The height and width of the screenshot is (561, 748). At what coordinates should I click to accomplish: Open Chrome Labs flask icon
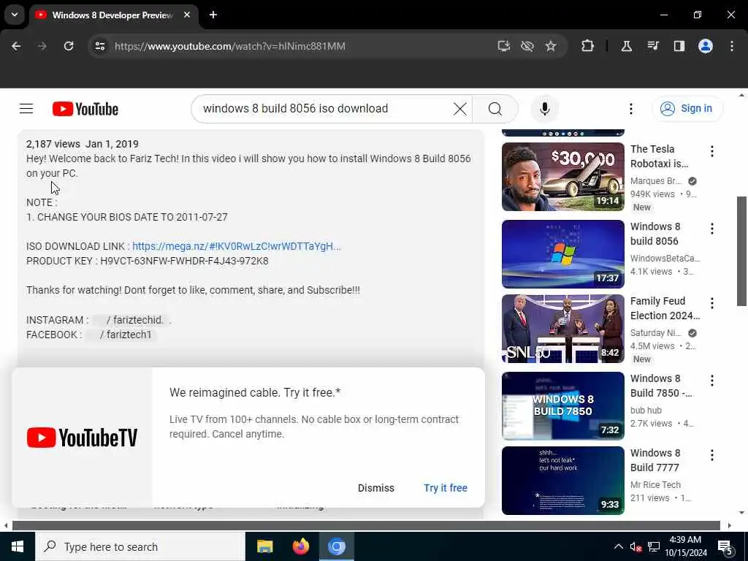[x=626, y=46]
